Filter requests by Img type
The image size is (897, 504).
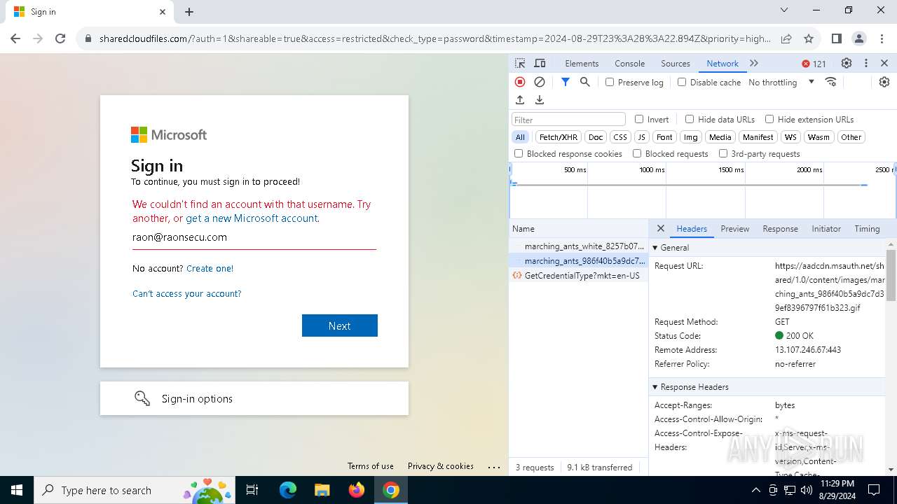[x=691, y=137]
